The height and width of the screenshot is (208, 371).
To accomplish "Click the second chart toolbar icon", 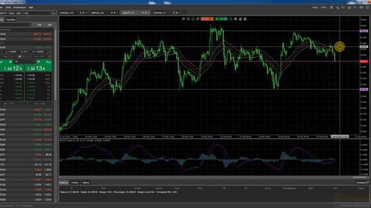I will pyautogui.click(x=188, y=19).
